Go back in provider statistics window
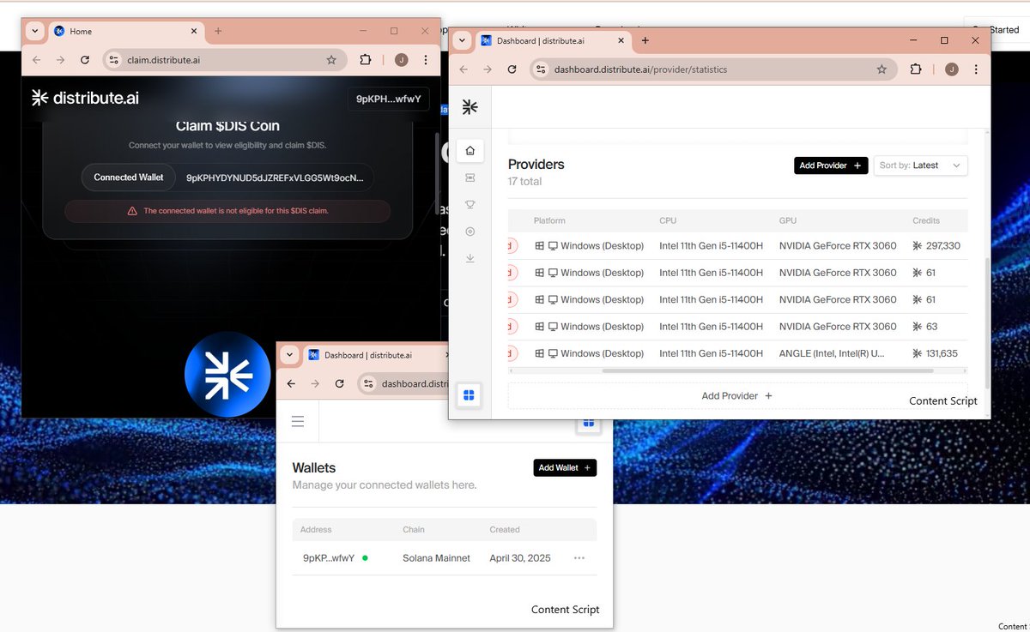1030x632 pixels. 463,69
